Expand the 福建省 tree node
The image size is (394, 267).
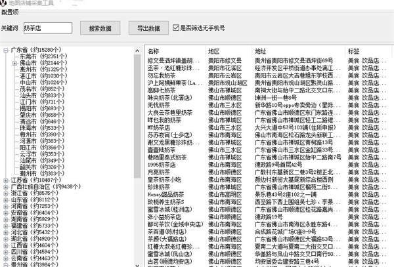coord(6,226)
